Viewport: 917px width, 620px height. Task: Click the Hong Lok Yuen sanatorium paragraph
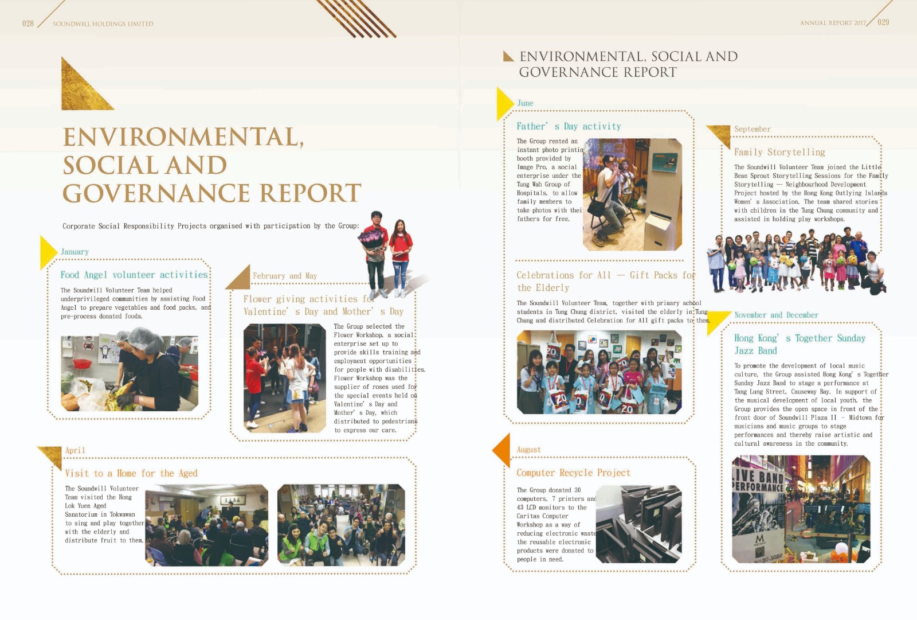click(104, 514)
